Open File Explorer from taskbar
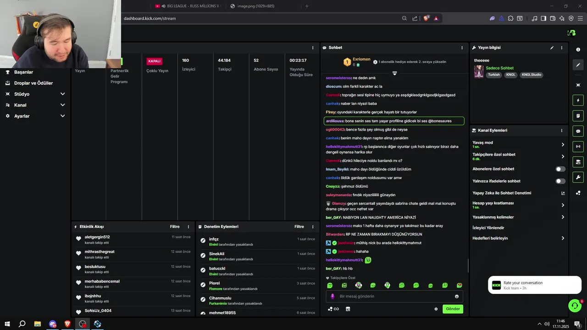Image resolution: width=587 pixels, height=330 pixels. [38, 324]
